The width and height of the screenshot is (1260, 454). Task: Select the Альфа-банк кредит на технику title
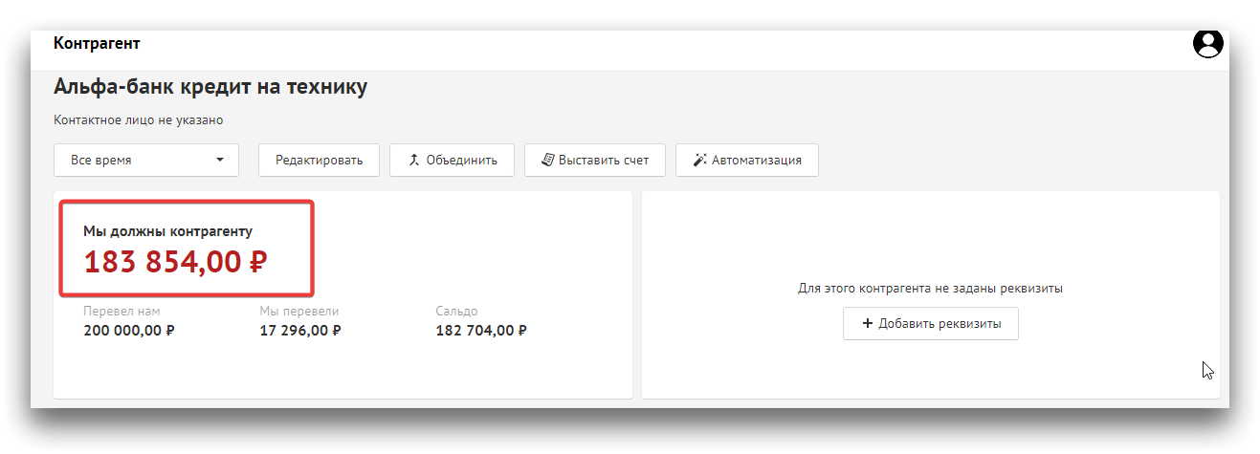[210, 88]
